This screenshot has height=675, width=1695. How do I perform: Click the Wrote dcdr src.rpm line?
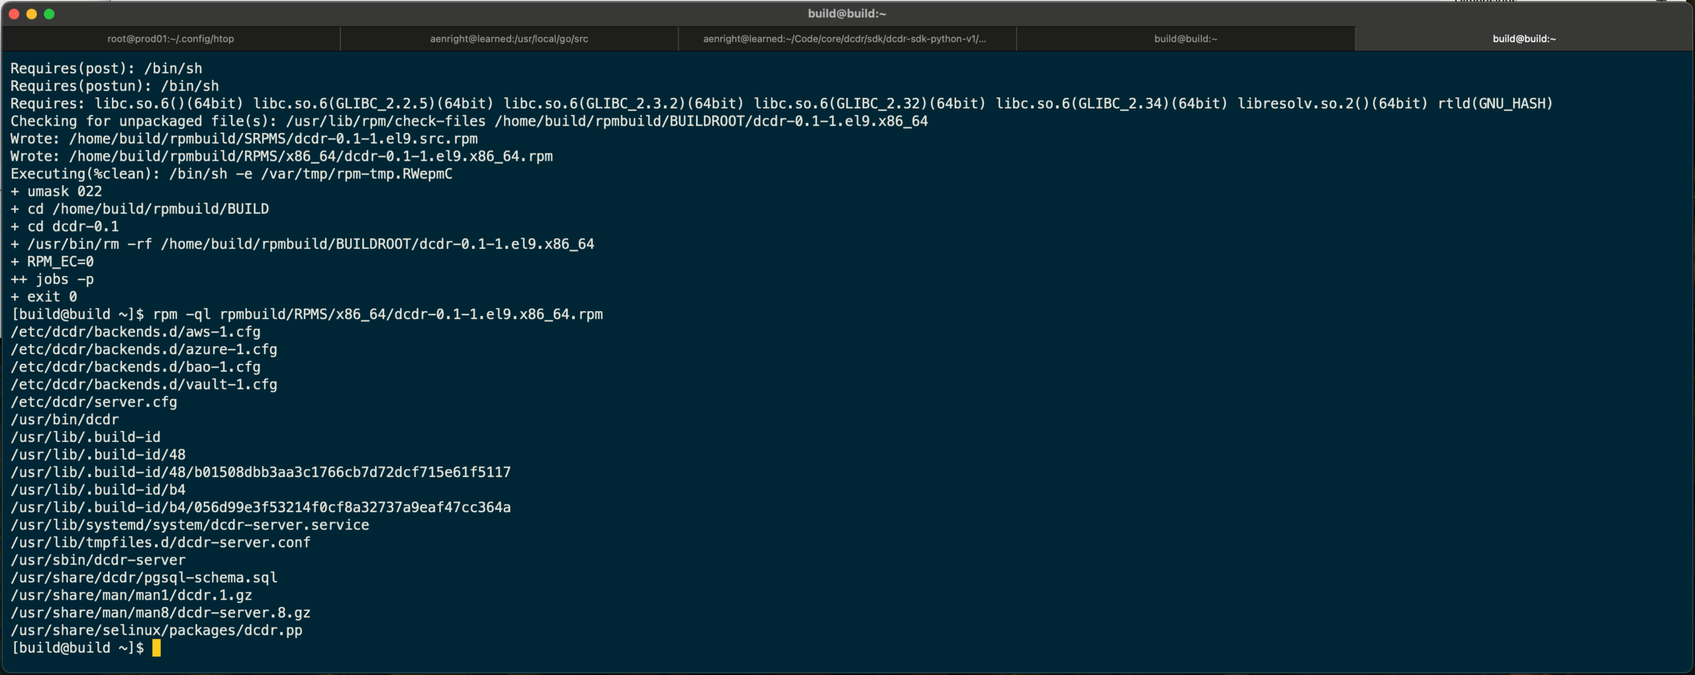pyautogui.click(x=244, y=139)
